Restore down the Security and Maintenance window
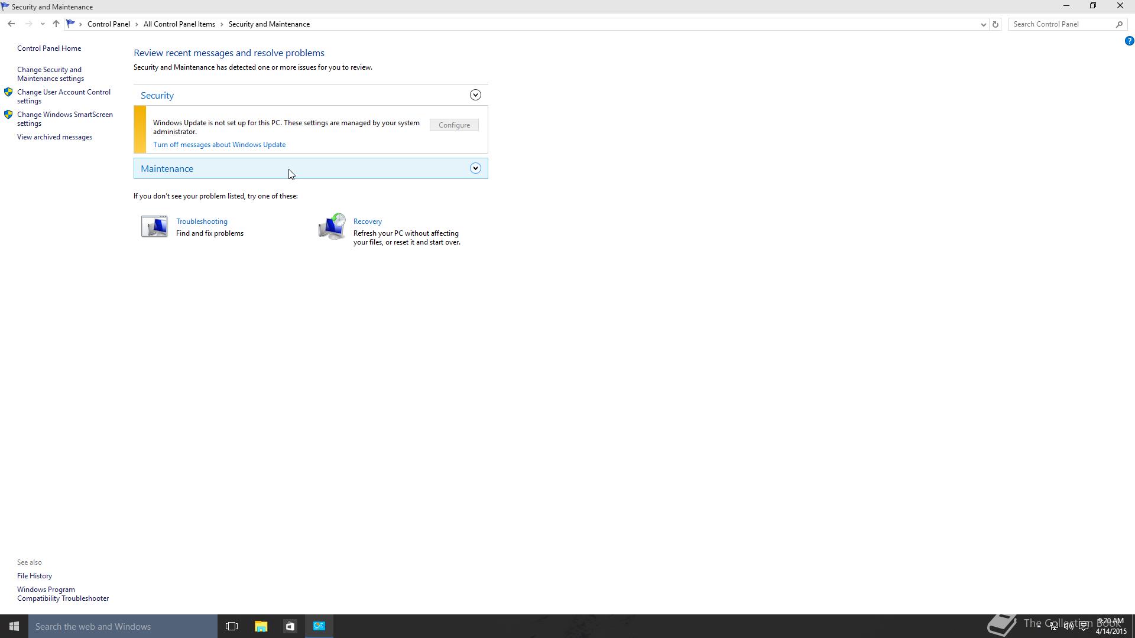 pos(1093,6)
